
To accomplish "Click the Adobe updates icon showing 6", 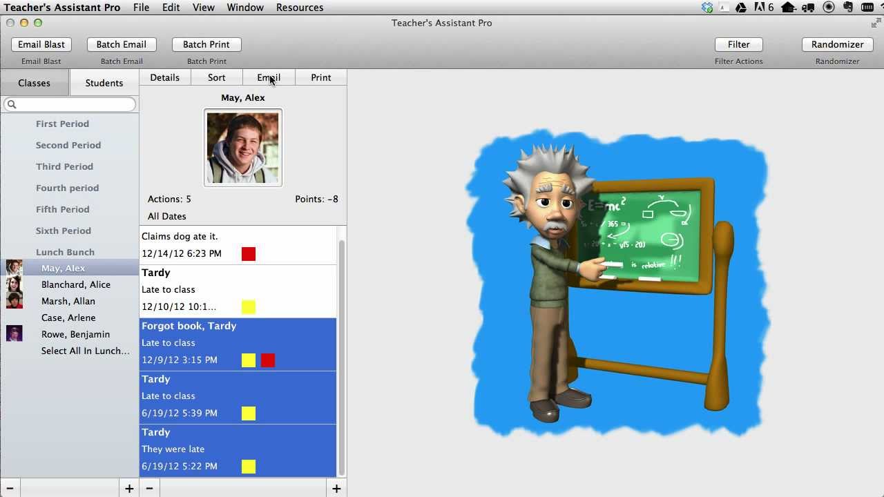I will [x=764, y=8].
